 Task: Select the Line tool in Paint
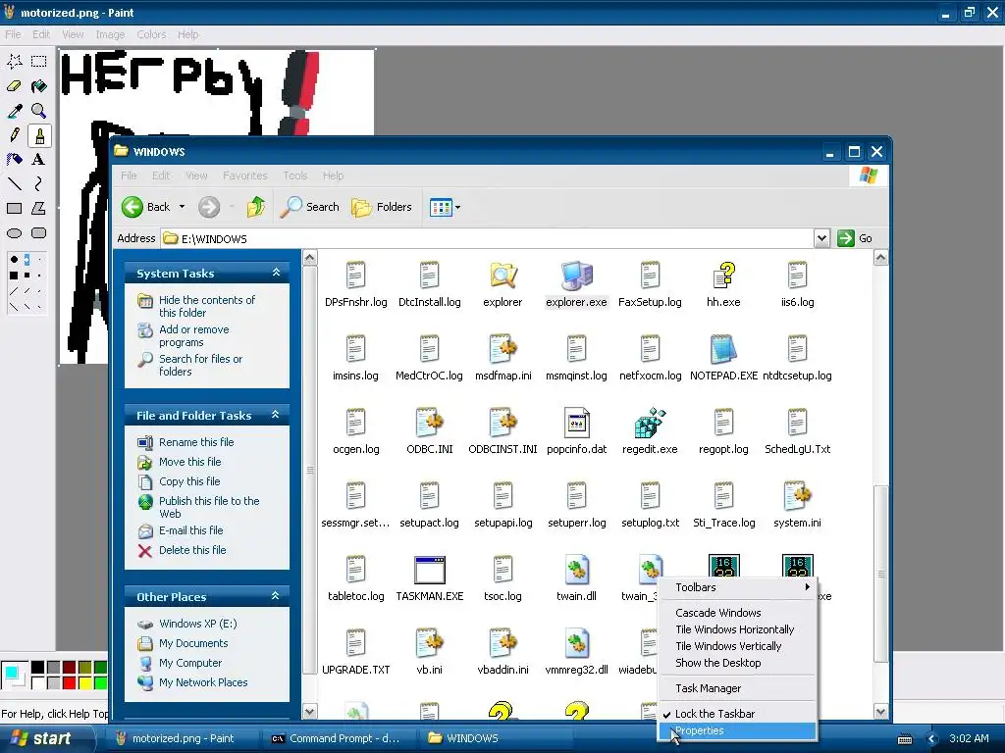point(14,183)
